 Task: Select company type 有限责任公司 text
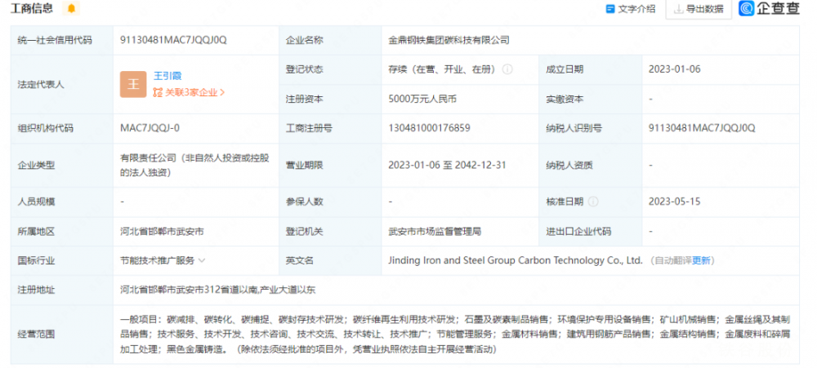pos(194,166)
